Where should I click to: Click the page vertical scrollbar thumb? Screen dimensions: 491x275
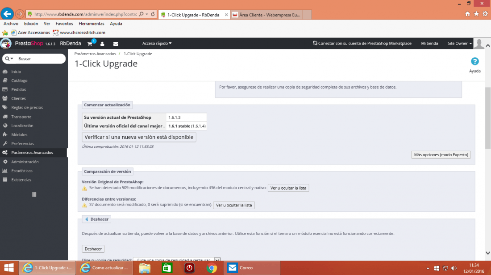(x=487, y=118)
